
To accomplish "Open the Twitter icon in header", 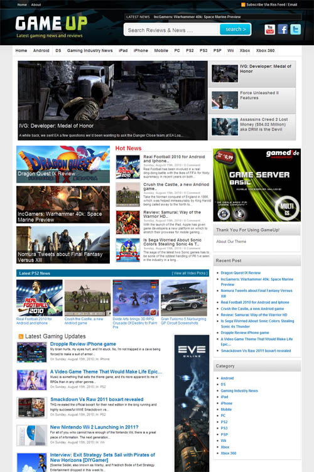I will click(x=295, y=29).
